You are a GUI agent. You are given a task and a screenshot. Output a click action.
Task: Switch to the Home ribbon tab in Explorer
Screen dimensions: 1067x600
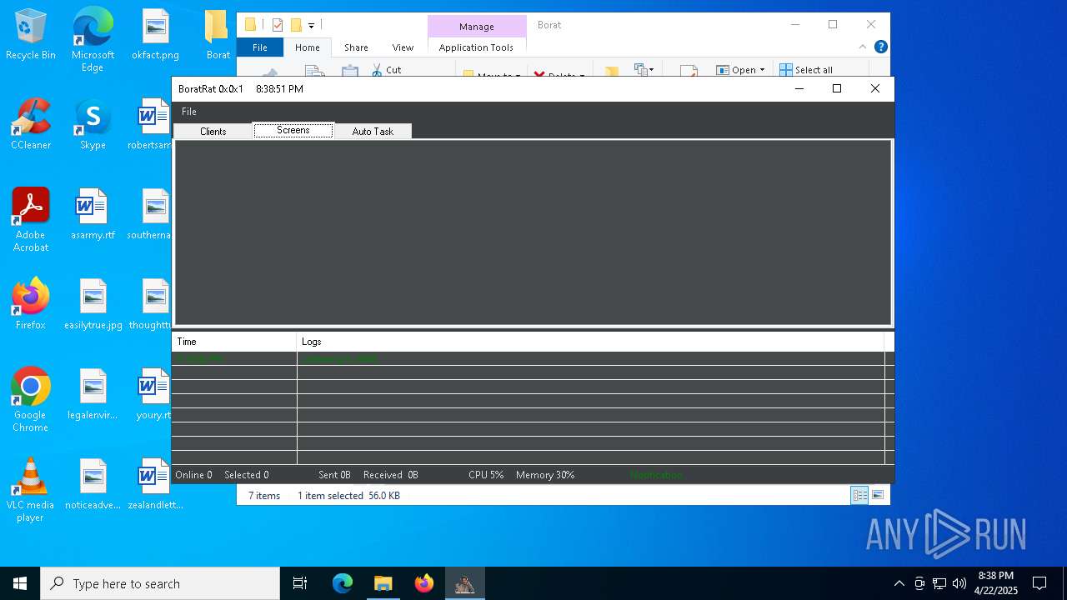[308, 47]
